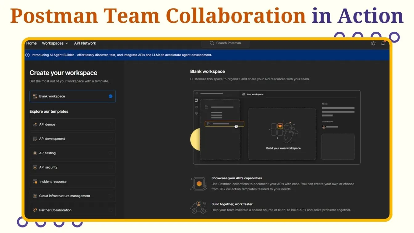This screenshot has height=233, width=414.
Task: Click the Partner Collaboration handshake icon
Action: (x=35, y=210)
